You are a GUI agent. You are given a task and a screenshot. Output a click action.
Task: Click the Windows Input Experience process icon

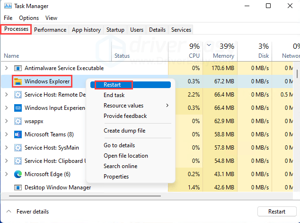click(18, 108)
